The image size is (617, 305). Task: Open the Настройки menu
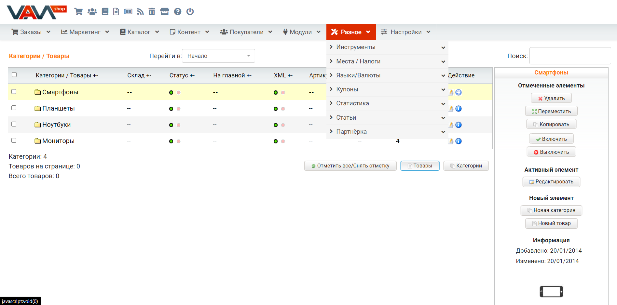tap(406, 32)
